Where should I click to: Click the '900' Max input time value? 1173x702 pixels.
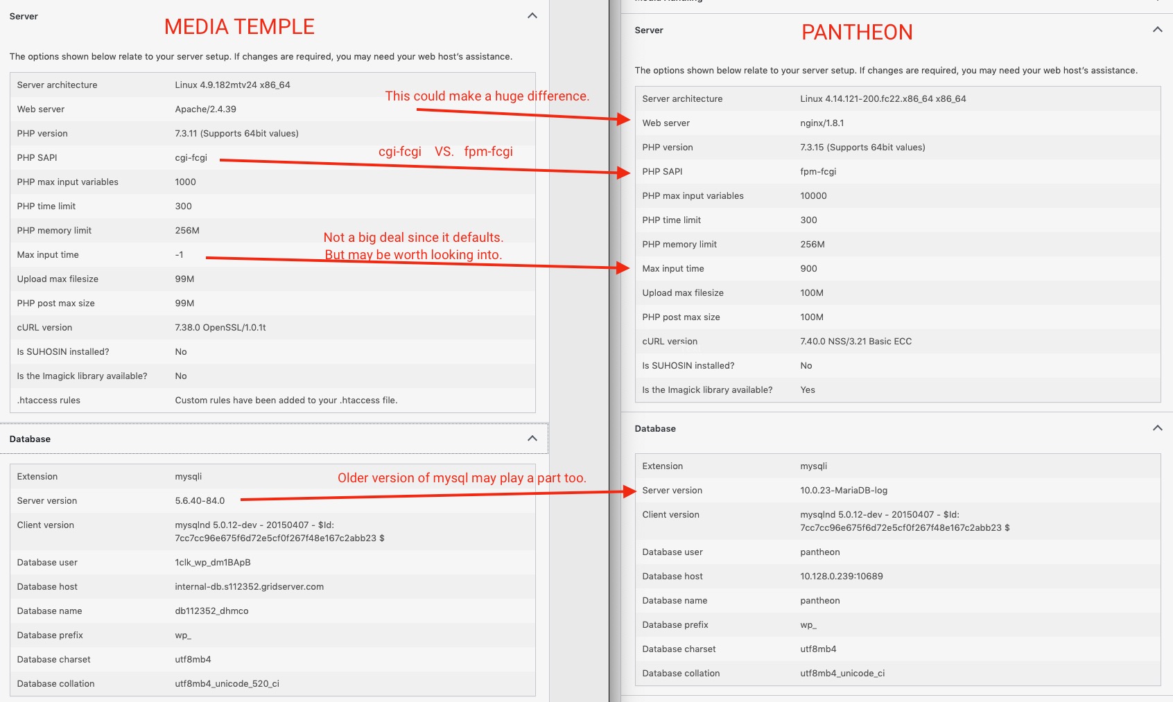[808, 269]
